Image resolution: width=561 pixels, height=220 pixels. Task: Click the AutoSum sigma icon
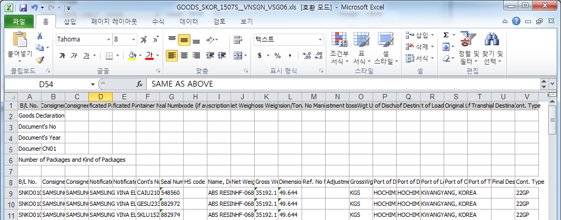(x=446, y=35)
